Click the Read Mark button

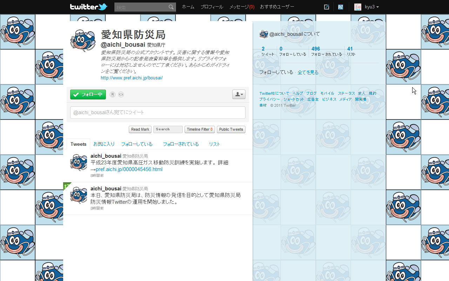[x=140, y=130]
